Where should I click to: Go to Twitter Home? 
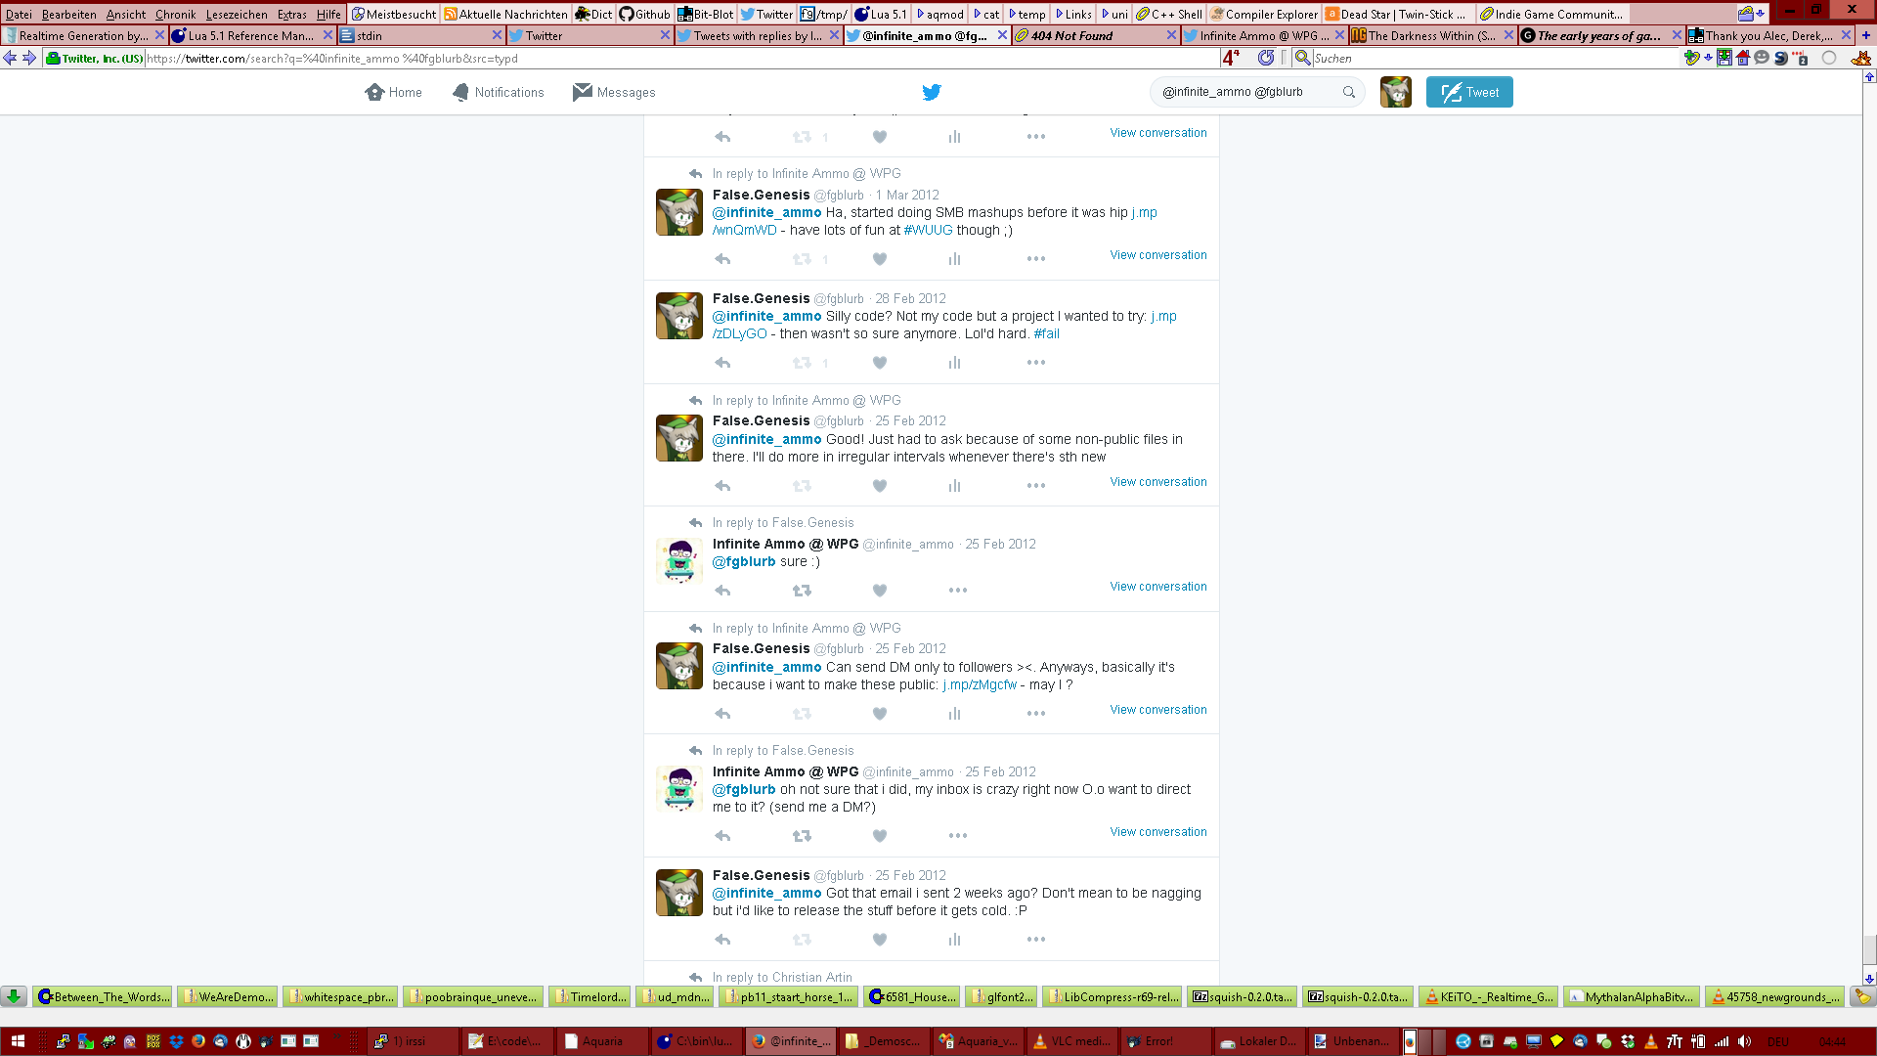[x=393, y=92]
